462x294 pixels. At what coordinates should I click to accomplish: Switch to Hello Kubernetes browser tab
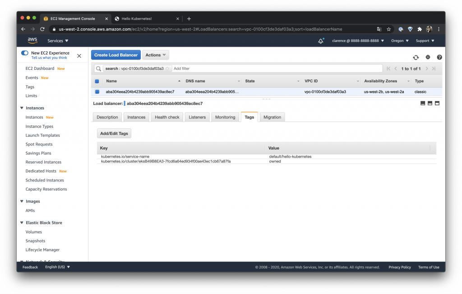coord(147,18)
